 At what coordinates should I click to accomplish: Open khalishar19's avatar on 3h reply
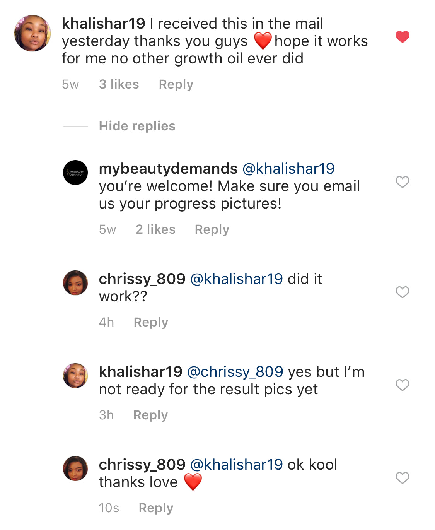pos(75,376)
